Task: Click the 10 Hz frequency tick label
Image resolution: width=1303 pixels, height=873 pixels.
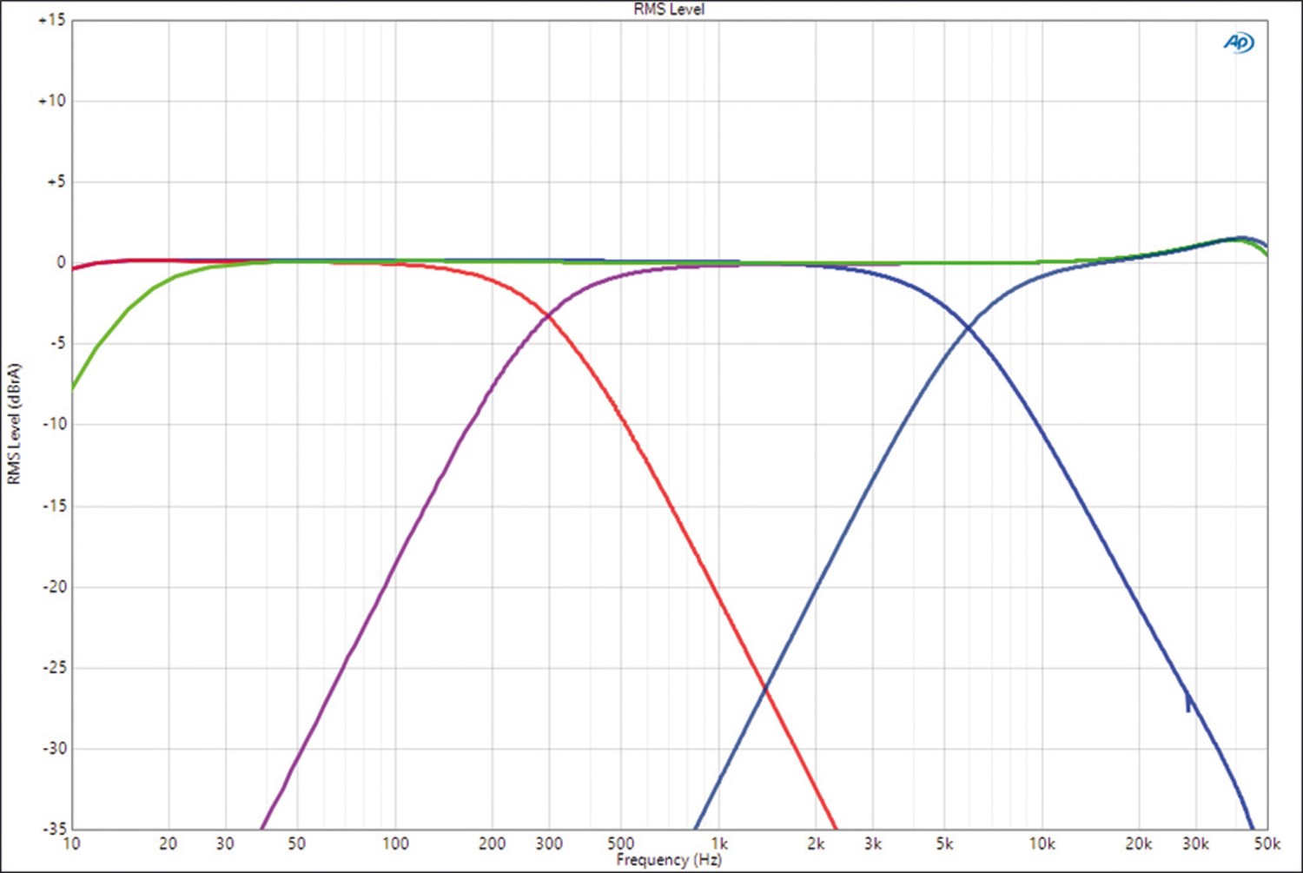Action: [71, 843]
